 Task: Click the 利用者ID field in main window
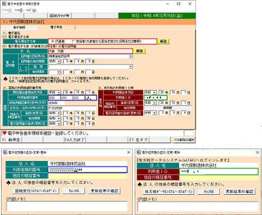point(156,98)
